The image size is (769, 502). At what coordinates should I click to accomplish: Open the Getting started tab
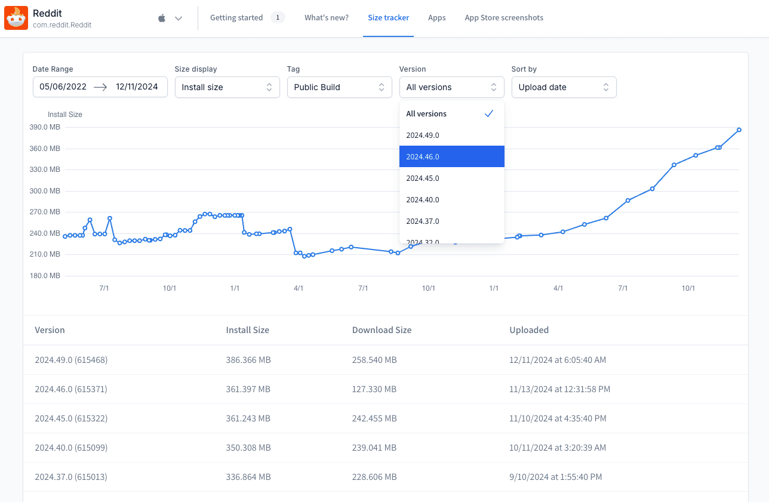236,17
